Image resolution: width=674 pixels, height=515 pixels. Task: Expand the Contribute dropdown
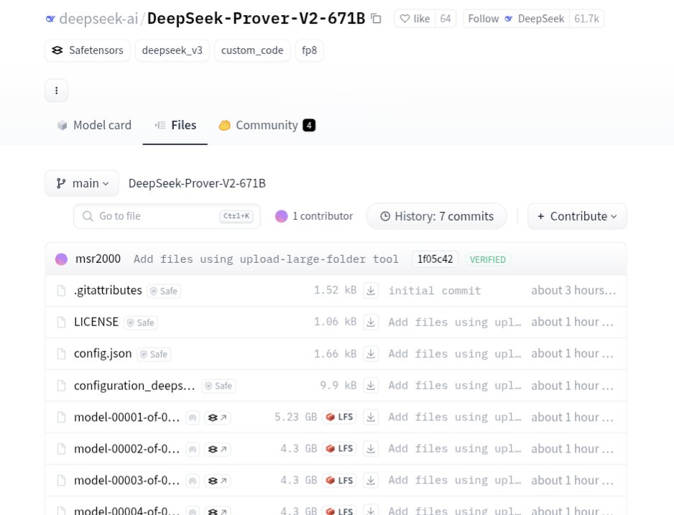coord(577,216)
